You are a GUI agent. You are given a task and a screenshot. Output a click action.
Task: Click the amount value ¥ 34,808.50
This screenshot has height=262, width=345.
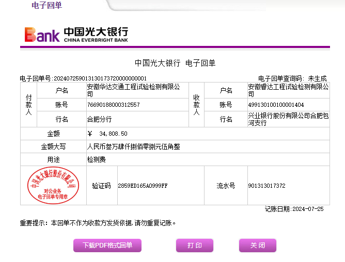tap(107, 134)
